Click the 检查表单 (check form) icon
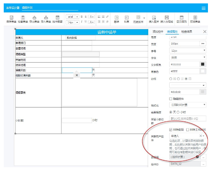The height and width of the screenshot is (171, 210). coord(23,19)
